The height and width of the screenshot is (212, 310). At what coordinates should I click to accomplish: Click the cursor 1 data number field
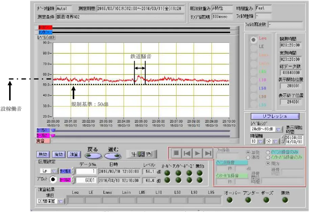86,171
